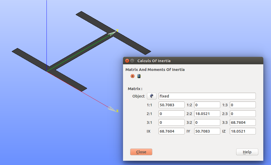Click the IX moment field
The height and width of the screenshot is (165, 271).
point(171,131)
